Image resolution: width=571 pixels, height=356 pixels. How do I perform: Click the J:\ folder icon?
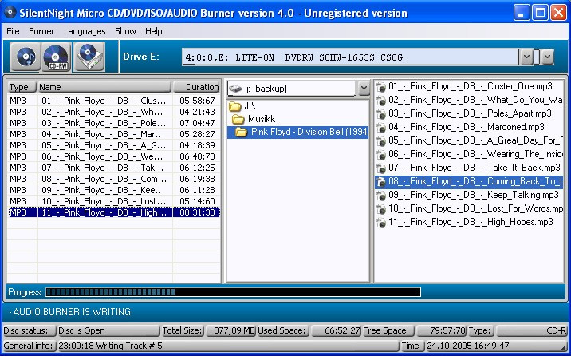(235, 106)
